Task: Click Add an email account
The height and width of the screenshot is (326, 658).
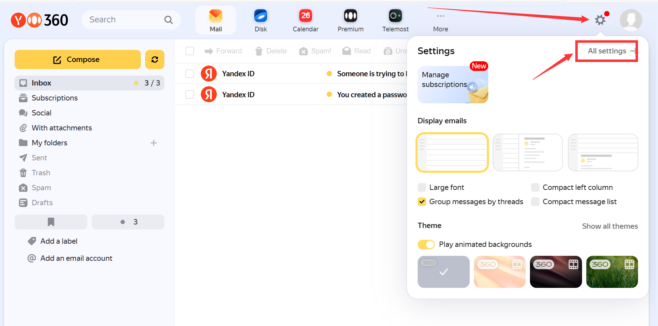Action: [x=70, y=258]
